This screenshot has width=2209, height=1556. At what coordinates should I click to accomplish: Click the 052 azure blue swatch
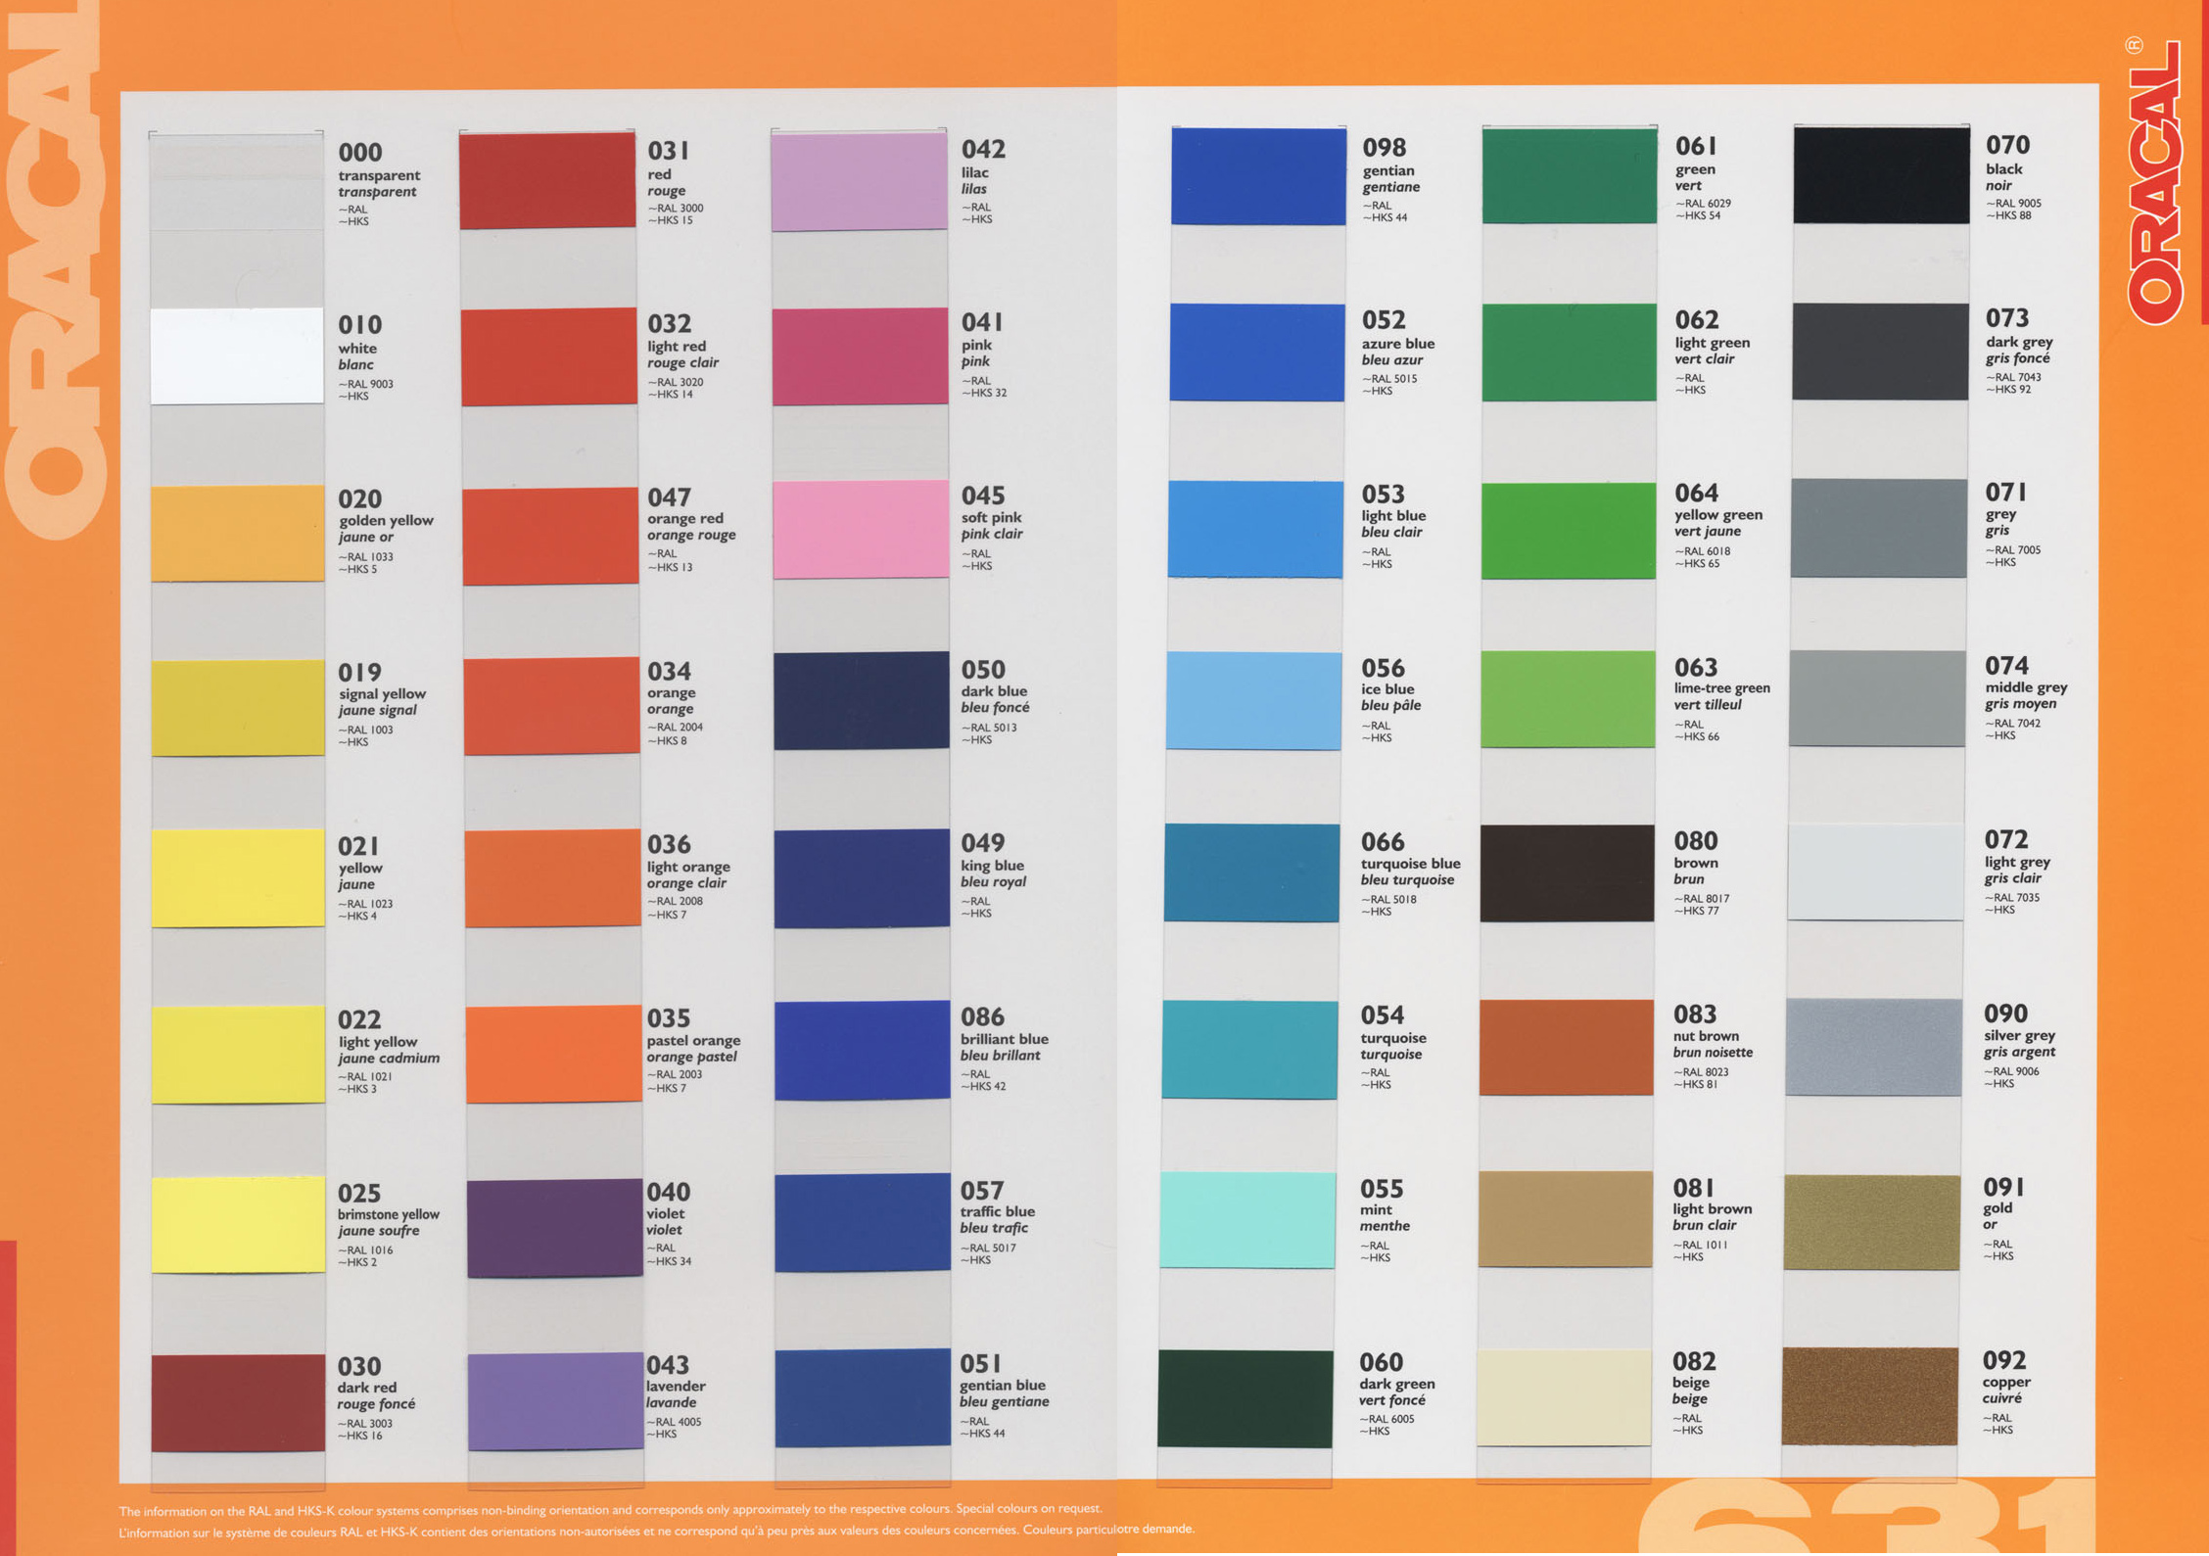pyautogui.click(x=1257, y=353)
